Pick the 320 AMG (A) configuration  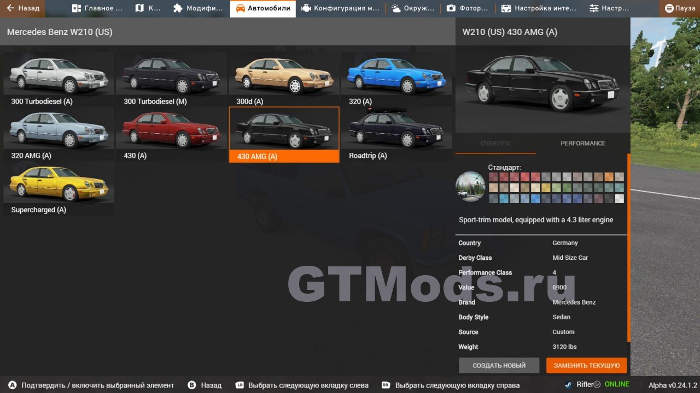pos(59,134)
